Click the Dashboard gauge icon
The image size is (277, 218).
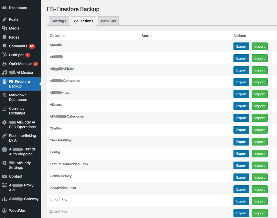pyautogui.click(x=4, y=8)
